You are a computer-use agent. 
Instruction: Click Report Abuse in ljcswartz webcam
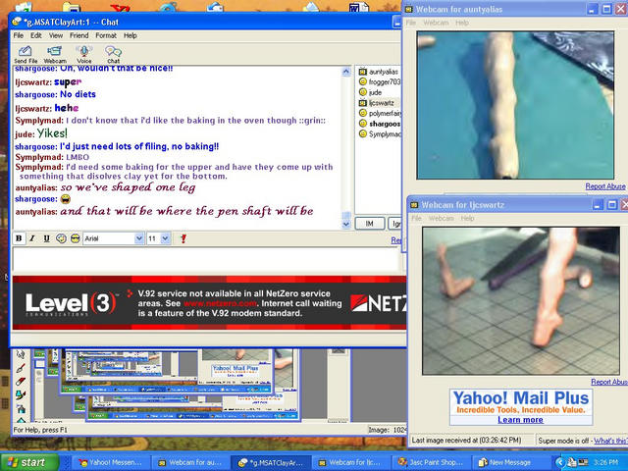[608, 382]
